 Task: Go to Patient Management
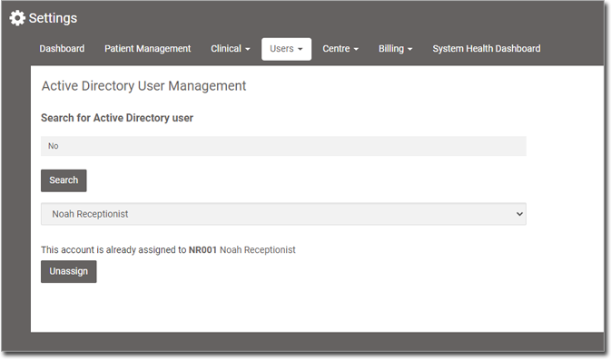(148, 49)
